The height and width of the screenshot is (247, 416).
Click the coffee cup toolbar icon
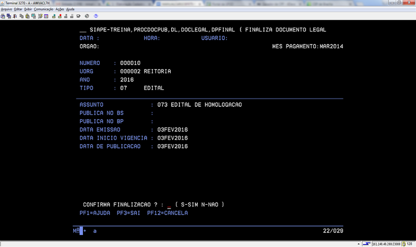78,16
